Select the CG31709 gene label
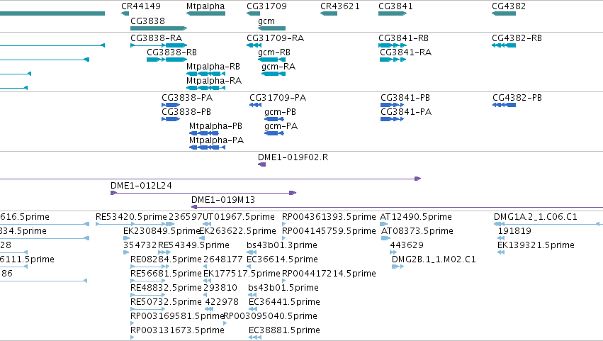Viewport: 603px width, 341px height. pos(266,6)
